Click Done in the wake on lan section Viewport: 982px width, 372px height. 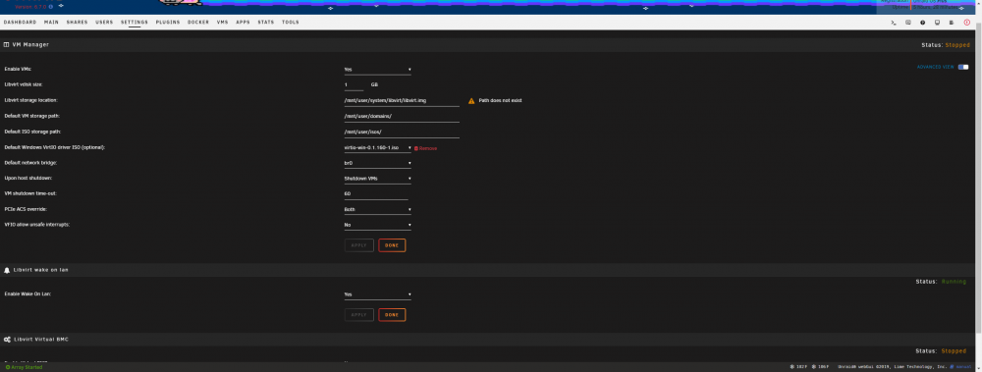(x=392, y=315)
